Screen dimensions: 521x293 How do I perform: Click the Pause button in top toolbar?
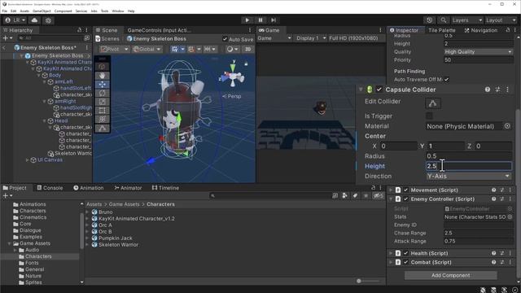[x=260, y=20]
